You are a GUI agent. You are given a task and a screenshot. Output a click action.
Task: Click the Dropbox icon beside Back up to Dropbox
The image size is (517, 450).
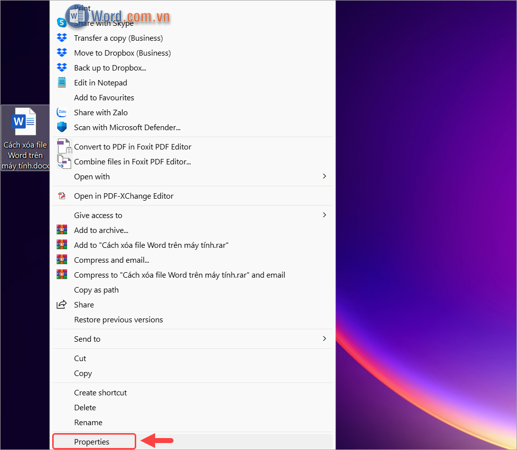(62, 68)
